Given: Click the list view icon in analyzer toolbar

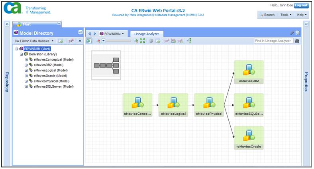Looking at the screenshot, I should (x=151, y=41).
